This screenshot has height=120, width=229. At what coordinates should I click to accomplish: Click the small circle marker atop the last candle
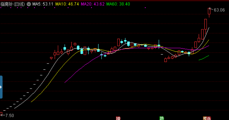click(210, 8)
